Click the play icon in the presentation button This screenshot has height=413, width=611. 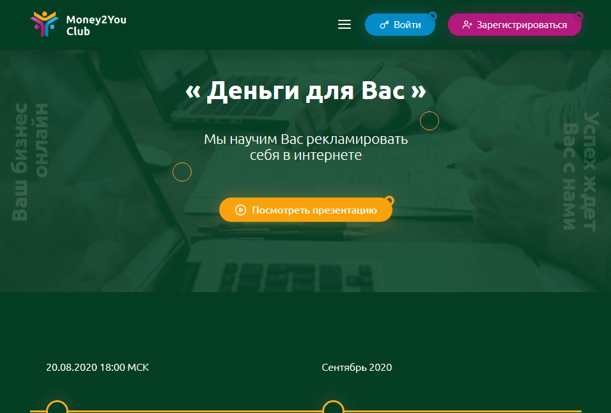click(x=240, y=209)
